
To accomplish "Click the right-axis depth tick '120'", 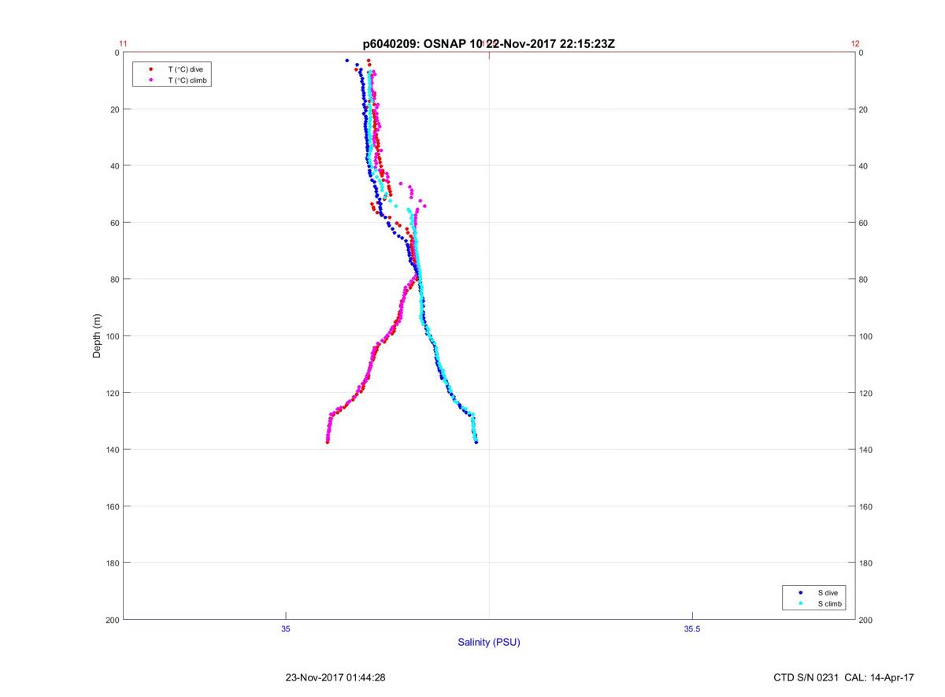I will click(x=866, y=393).
